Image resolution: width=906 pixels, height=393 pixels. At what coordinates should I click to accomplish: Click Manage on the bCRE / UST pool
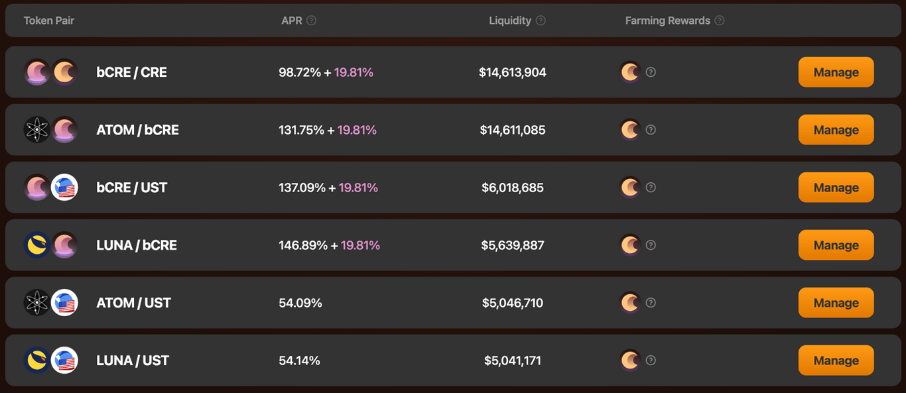pos(836,188)
